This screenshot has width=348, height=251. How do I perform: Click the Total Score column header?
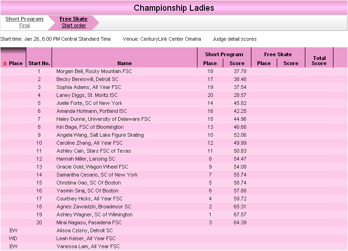click(319, 61)
